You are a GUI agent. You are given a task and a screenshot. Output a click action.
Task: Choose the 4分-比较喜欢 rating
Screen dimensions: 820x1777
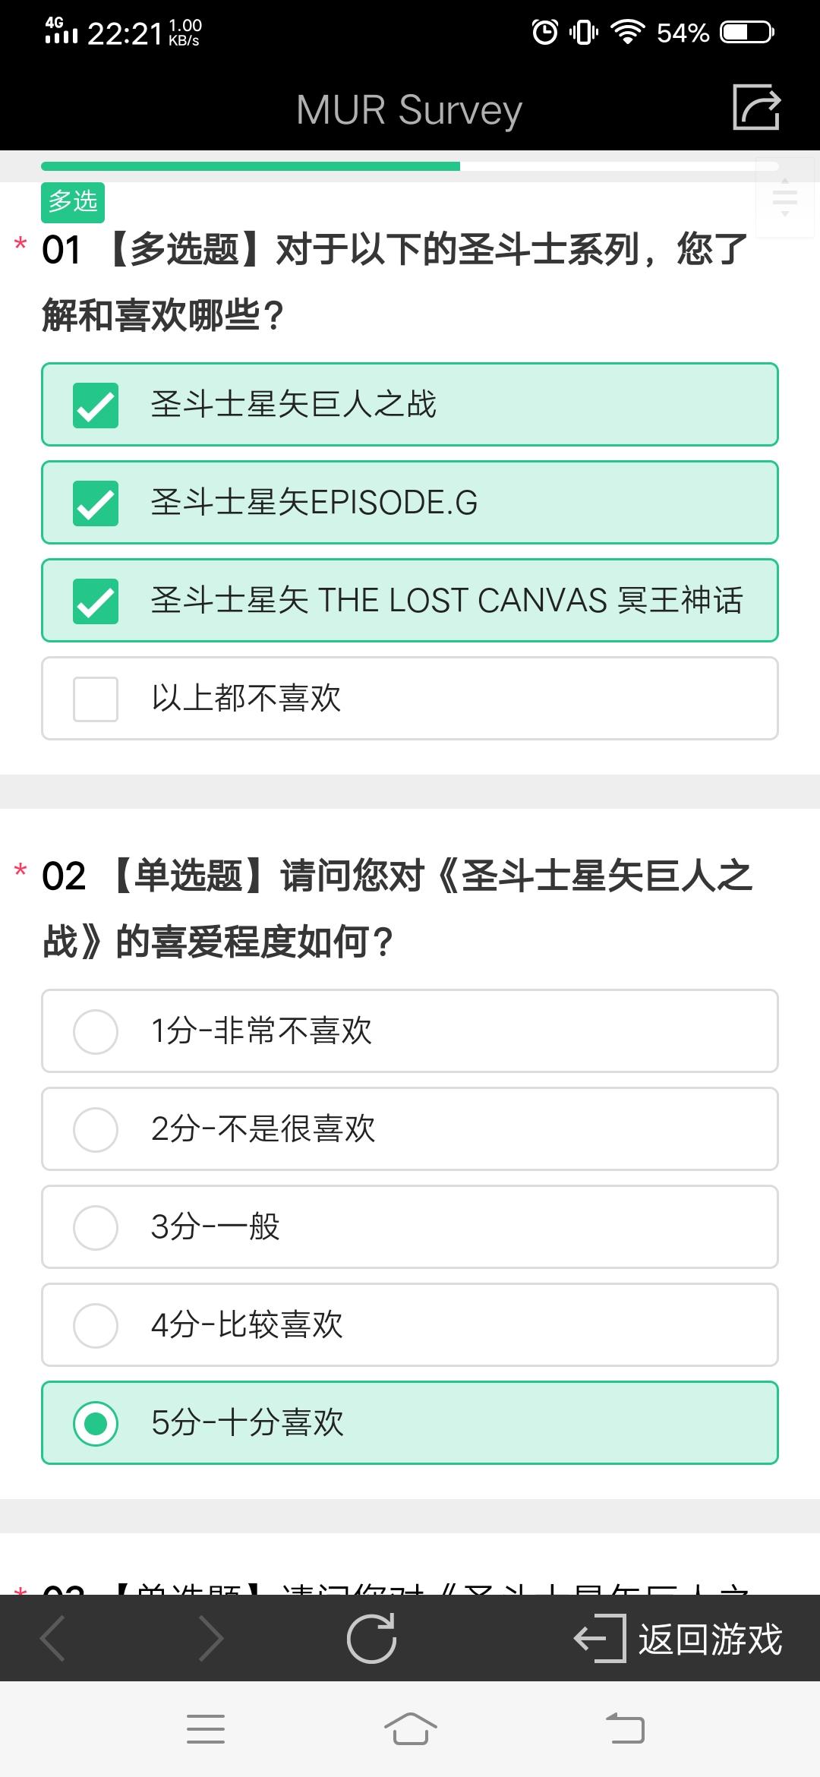pos(410,1325)
